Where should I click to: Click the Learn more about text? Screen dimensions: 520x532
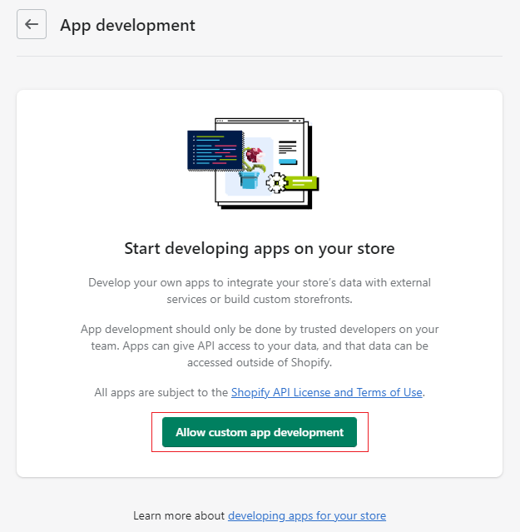point(179,515)
